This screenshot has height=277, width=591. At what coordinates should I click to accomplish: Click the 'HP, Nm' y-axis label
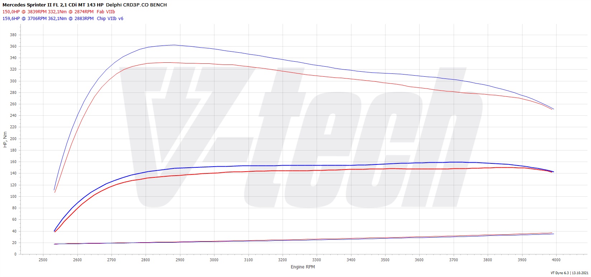tap(5, 140)
